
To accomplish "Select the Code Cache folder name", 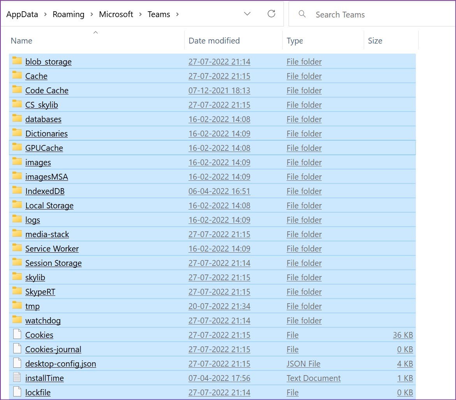I will pyautogui.click(x=47, y=91).
